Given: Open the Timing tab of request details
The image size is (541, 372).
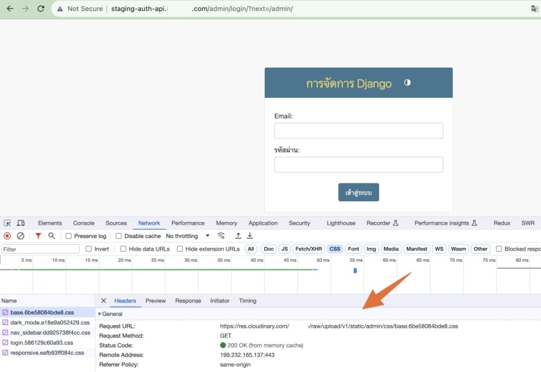Looking at the screenshot, I should tap(248, 301).
